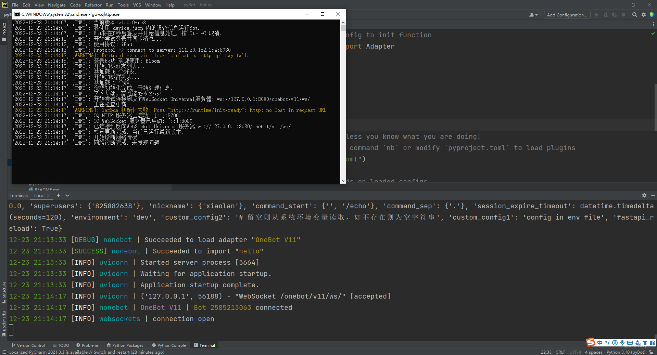The height and width of the screenshot is (355, 657).
Task: Open the Sogou skin shirt icon
Action: pyautogui.click(x=645, y=343)
